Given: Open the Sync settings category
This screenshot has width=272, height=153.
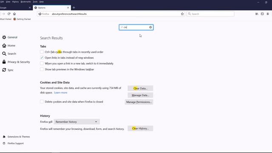Looking at the screenshot, I should (x=8, y=70).
